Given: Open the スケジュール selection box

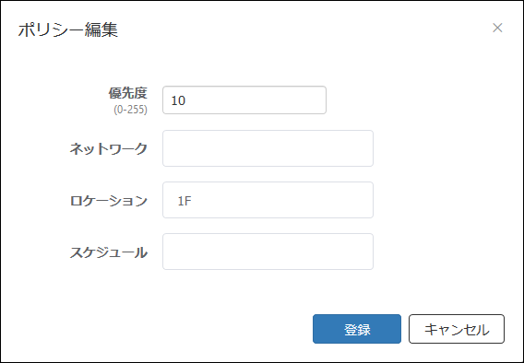Looking at the screenshot, I should [x=268, y=252].
